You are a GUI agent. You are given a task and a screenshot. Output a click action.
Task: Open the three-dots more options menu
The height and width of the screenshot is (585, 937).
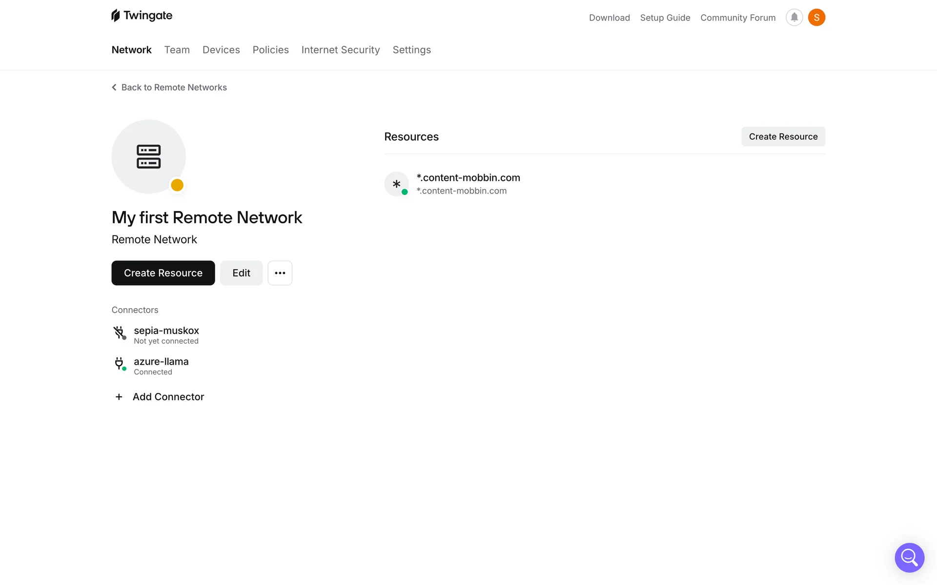pyautogui.click(x=280, y=273)
